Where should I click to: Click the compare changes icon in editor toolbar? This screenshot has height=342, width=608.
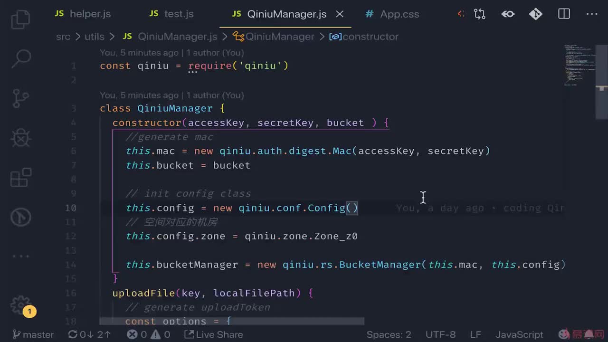[x=479, y=14]
